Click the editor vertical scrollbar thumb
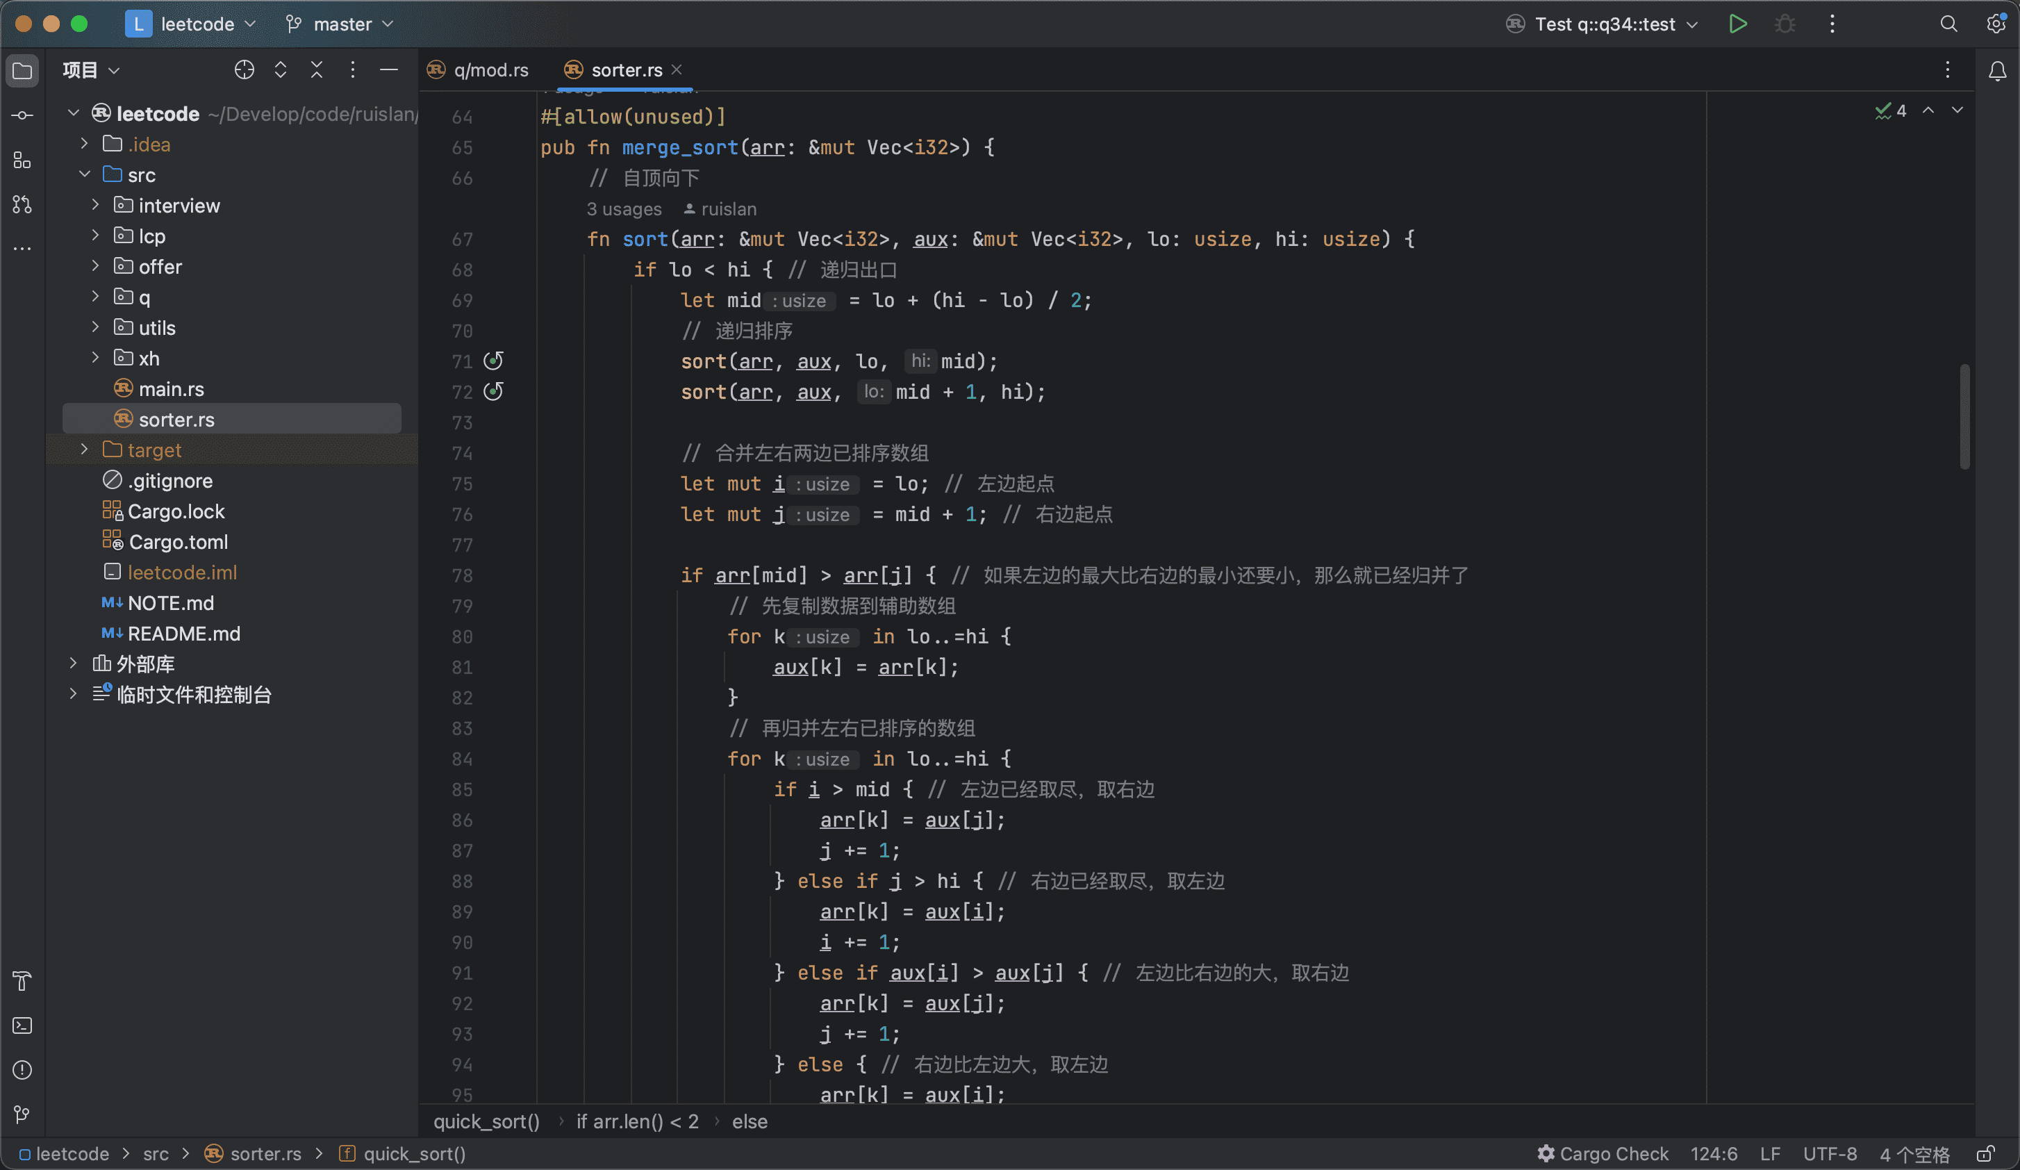This screenshot has height=1170, width=2020. pos(1964,417)
